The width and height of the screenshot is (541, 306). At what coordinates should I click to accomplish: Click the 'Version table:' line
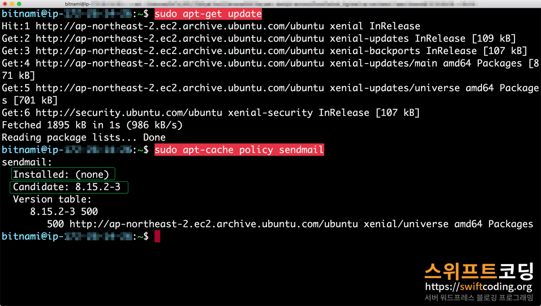tap(52, 199)
